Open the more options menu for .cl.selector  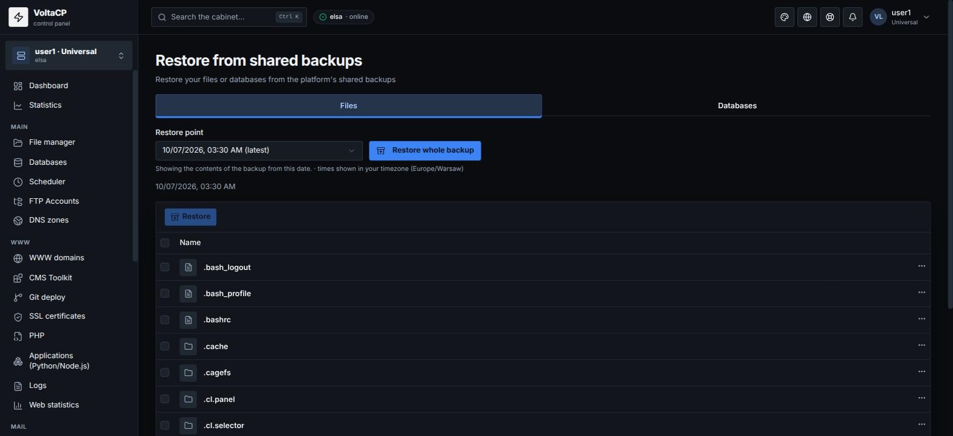click(x=921, y=424)
